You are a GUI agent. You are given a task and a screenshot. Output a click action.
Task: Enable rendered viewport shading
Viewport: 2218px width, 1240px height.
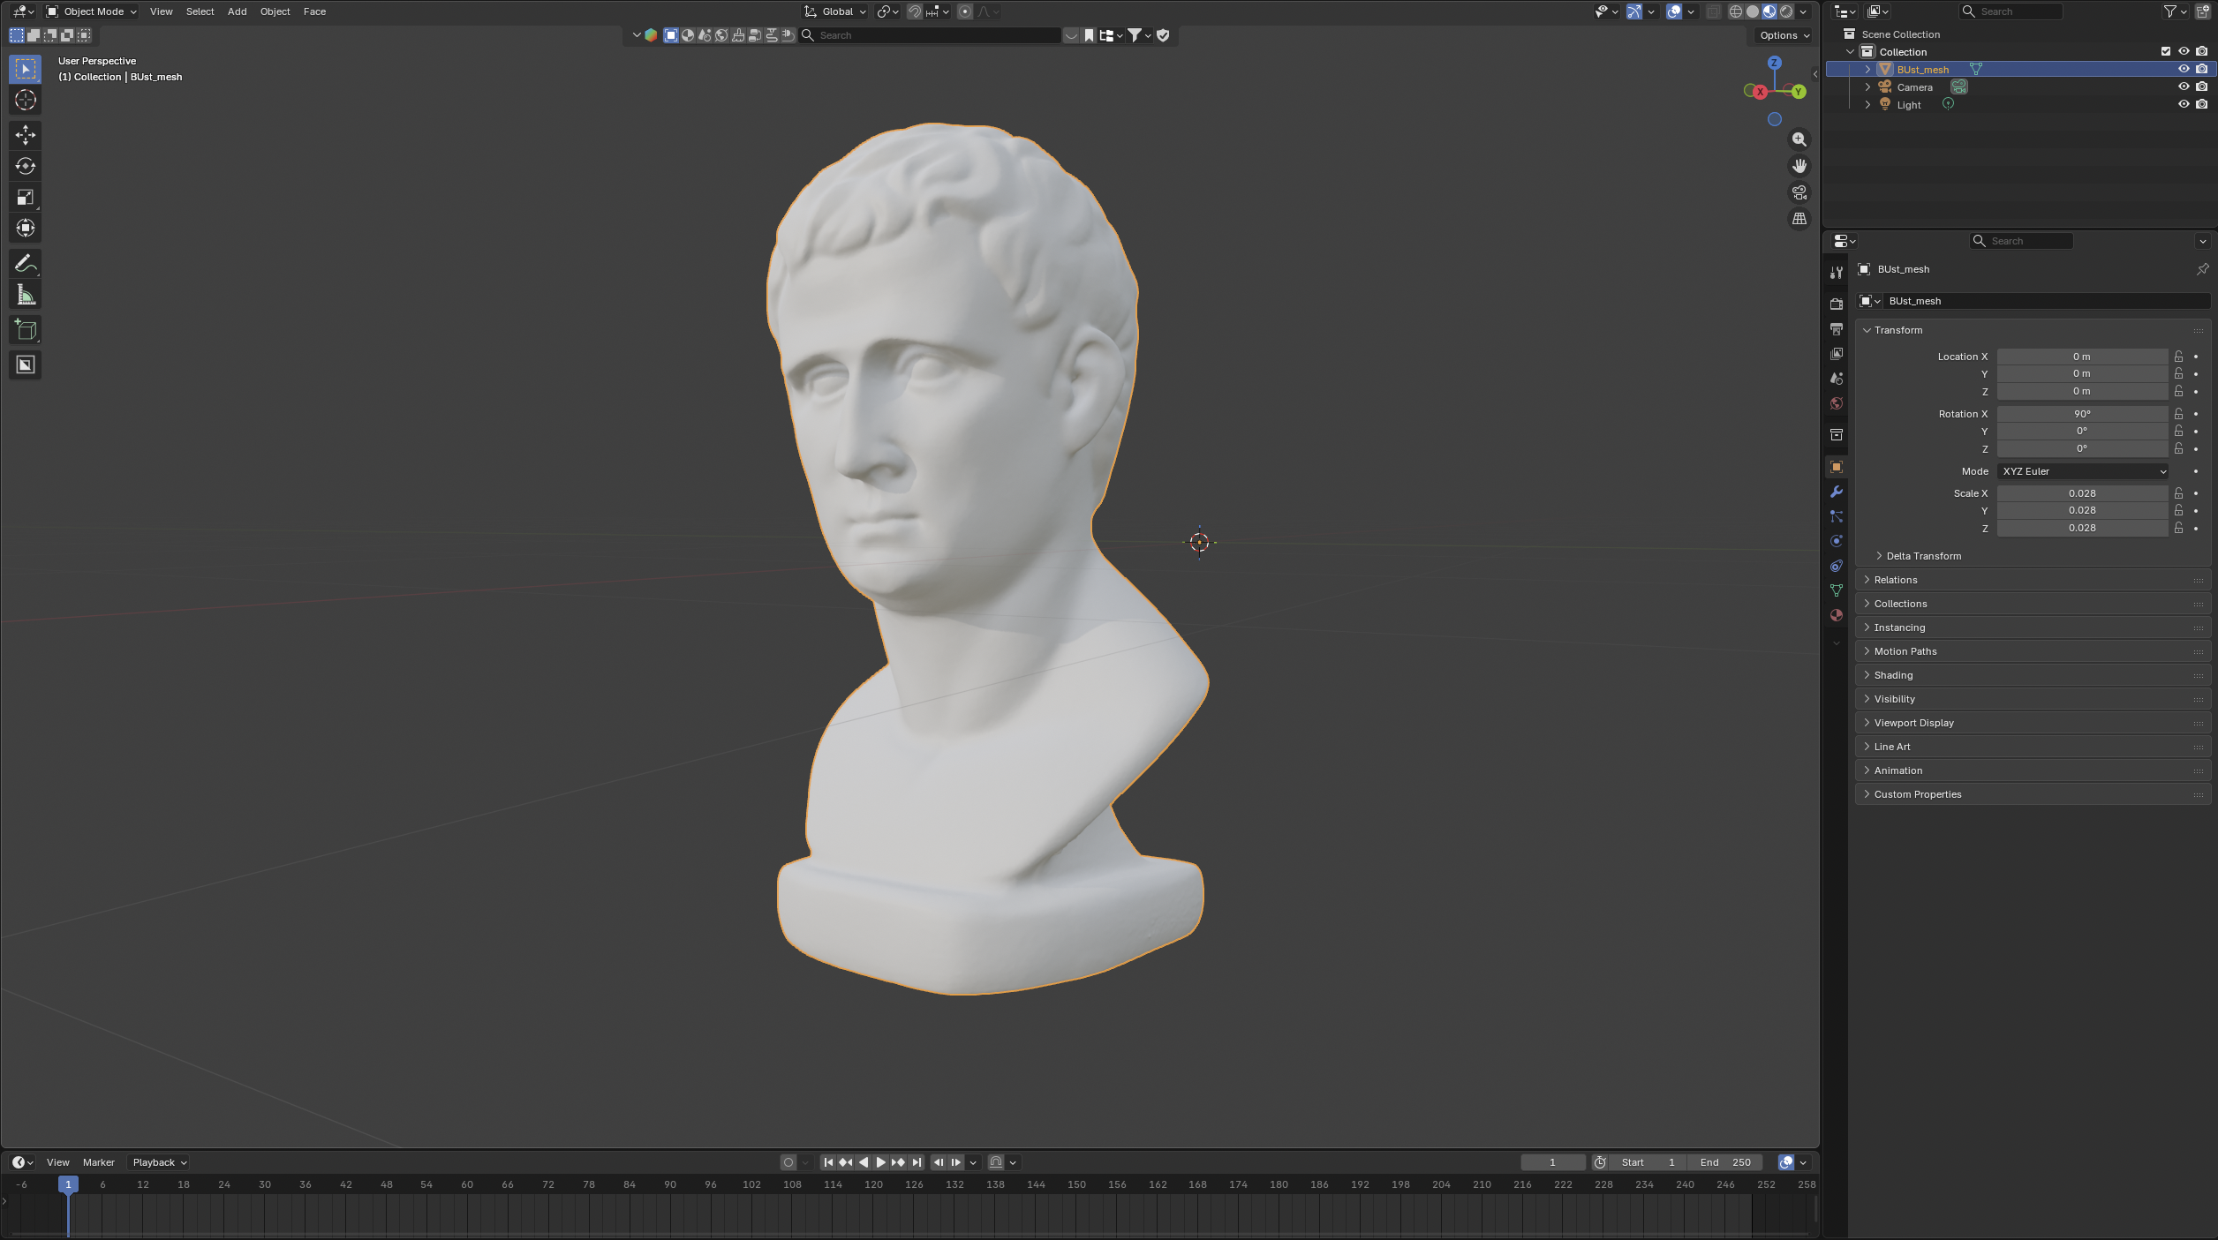click(x=1784, y=11)
